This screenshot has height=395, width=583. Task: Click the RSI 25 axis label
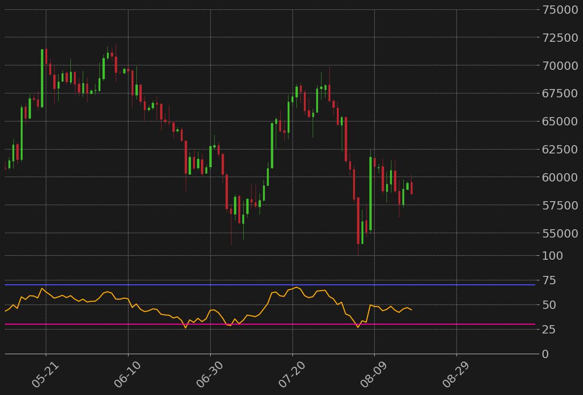[549, 330]
